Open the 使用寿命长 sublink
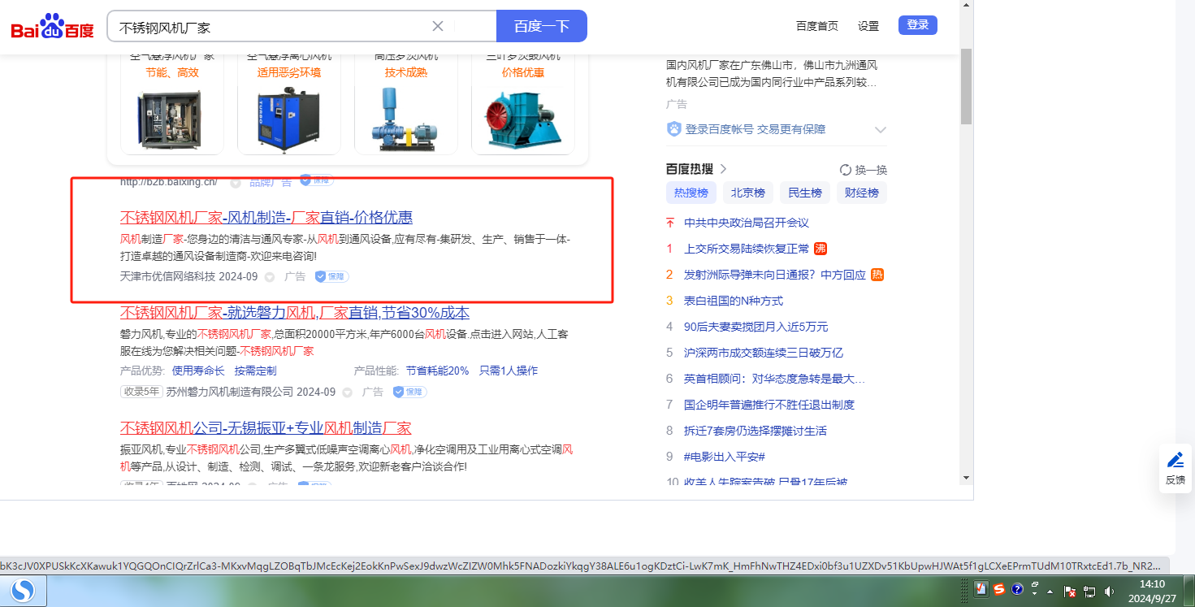The height and width of the screenshot is (607, 1195). coord(198,371)
